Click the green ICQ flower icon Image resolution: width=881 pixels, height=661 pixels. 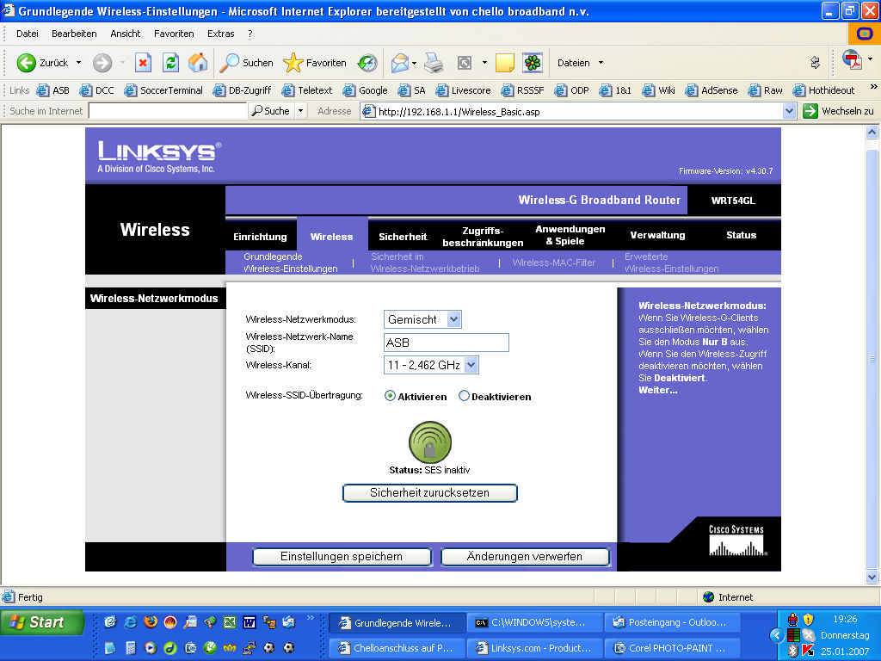point(532,63)
